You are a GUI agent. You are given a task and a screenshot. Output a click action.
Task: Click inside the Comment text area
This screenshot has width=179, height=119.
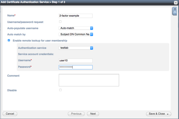coord(89,80)
